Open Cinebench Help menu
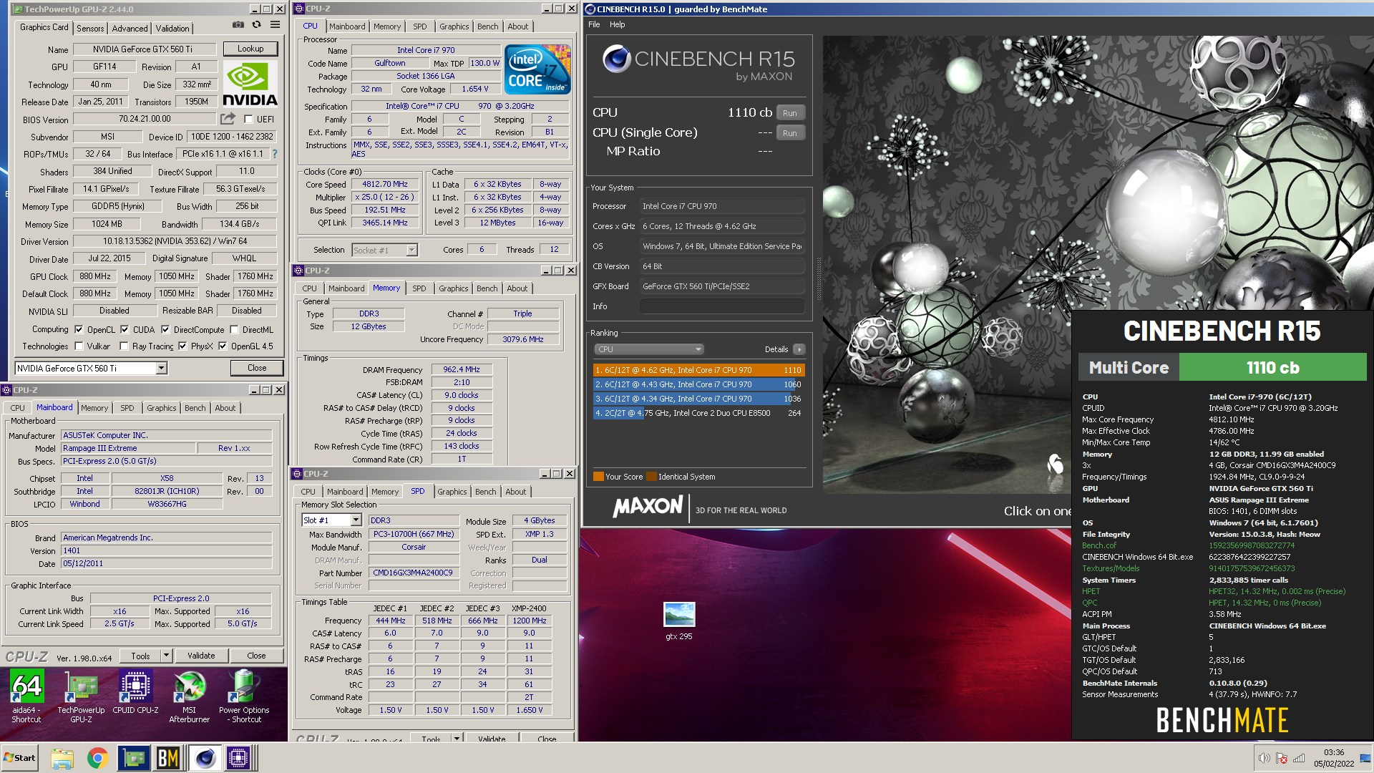1374x773 pixels. tap(617, 24)
